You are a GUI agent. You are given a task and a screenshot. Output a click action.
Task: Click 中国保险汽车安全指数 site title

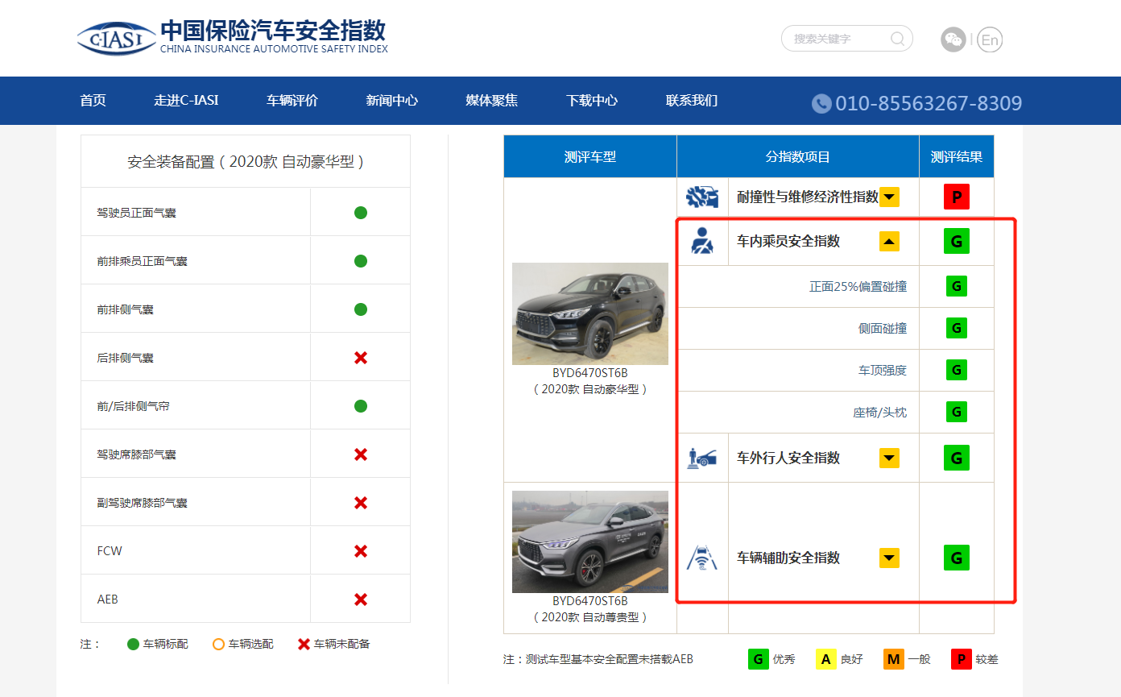tap(273, 30)
